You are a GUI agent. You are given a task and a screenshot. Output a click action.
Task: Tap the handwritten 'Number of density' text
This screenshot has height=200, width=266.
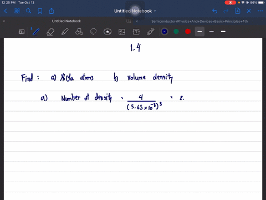[86, 98]
